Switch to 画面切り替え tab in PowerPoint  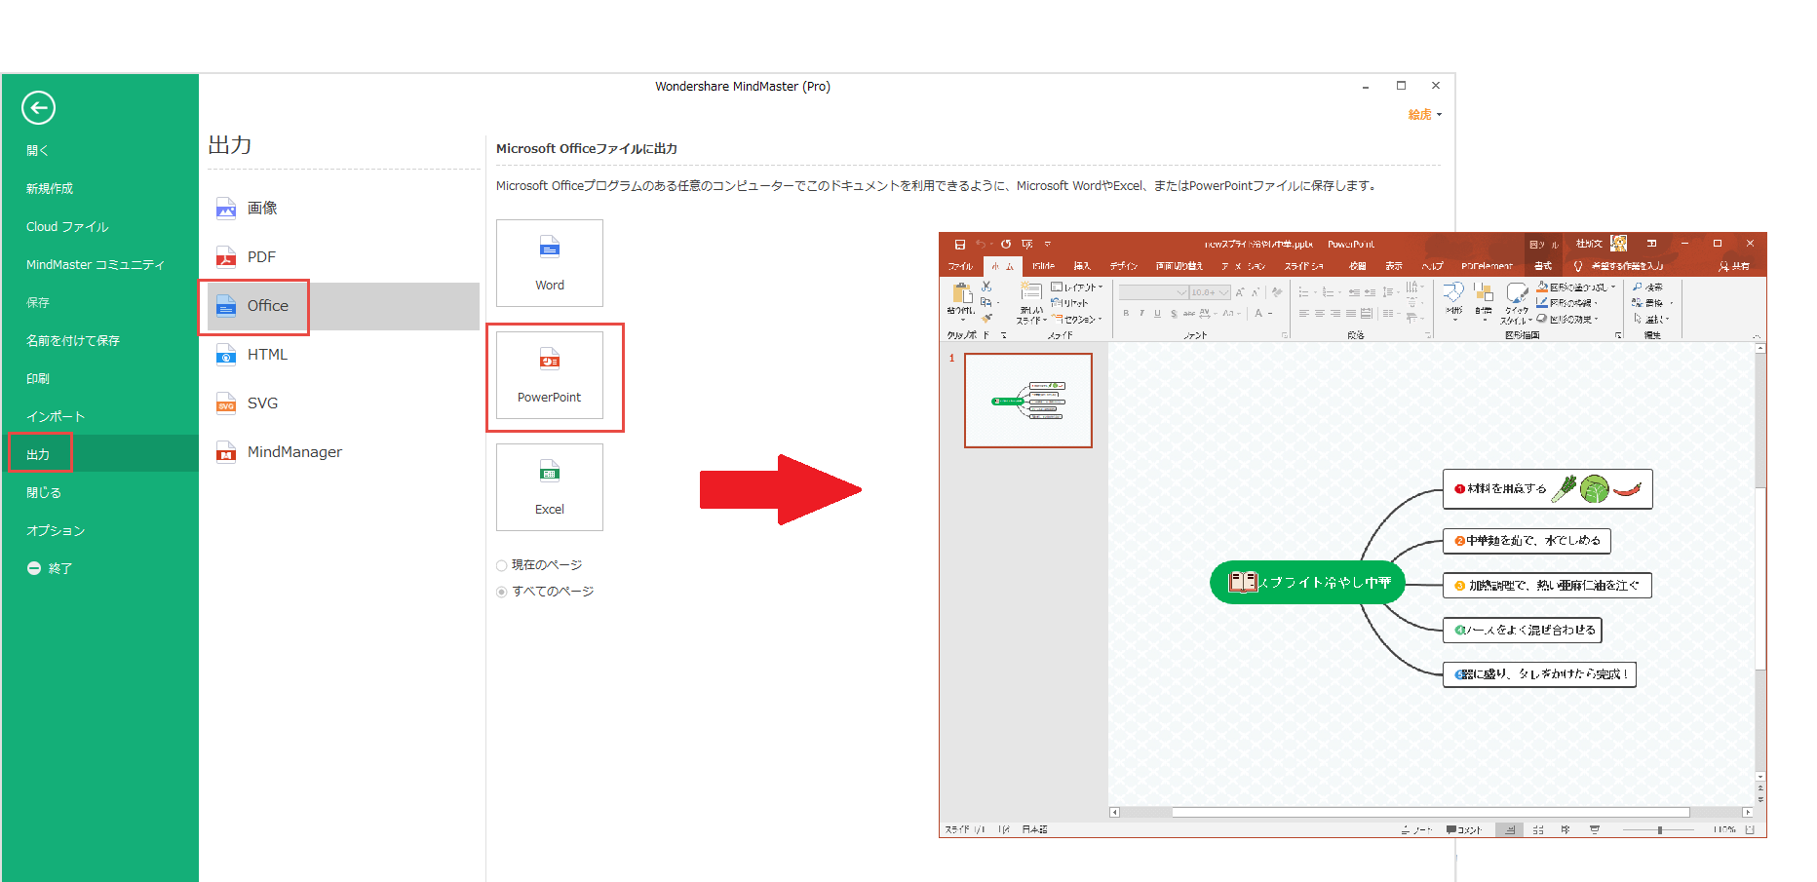pyautogui.click(x=1179, y=266)
